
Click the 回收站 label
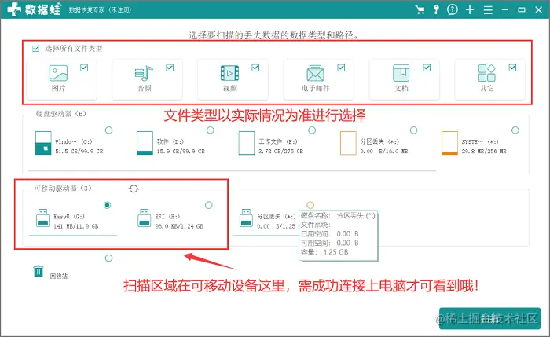tap(59, 276)
